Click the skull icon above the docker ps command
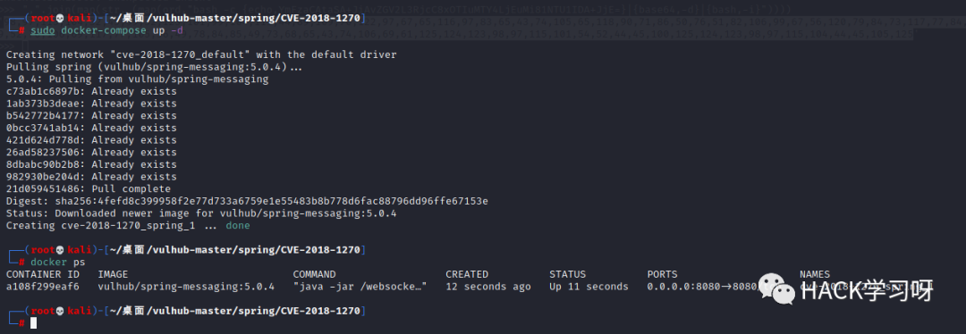Image resolution: width=966 pixels, height=334 pixels. pos(60,250)
